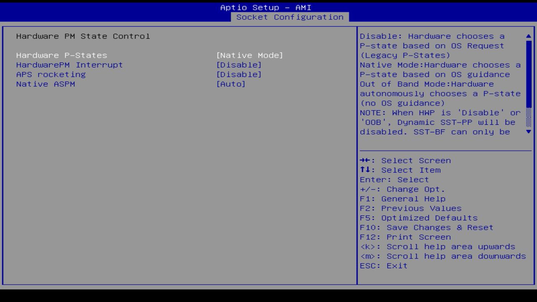Click the Hardware PM State Control heading
This screenshot has height=302, width=537.
tap(82, 36)
